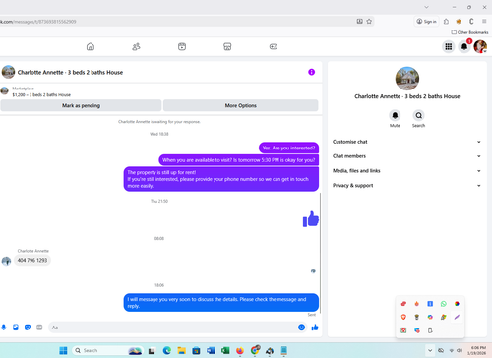The width and height of the screenshot is (492, 358).
Task: Click the Mark as pending button
Action: [81, 105]
